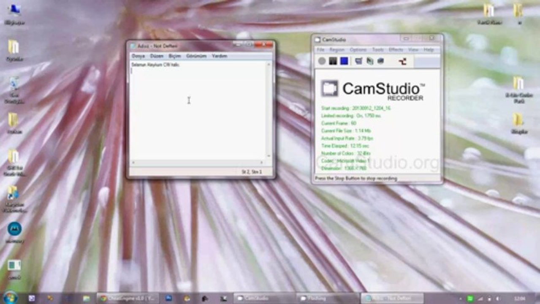Click the 'Start recording' line in CamStudio

click(356, 108)
